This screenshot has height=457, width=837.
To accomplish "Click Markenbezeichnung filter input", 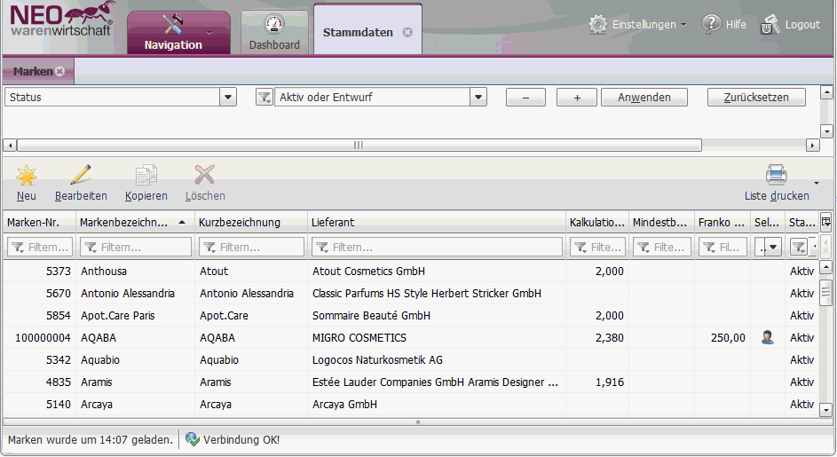I will click(x=136, y=248).
